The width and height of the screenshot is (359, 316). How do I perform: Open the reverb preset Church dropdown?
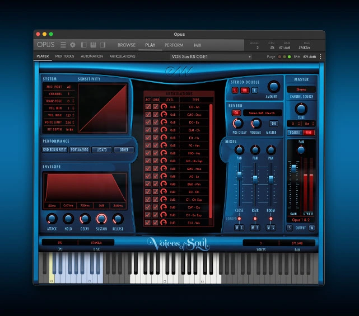(262, 113)
